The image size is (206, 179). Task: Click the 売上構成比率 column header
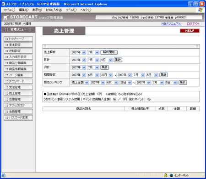point(140,109)
